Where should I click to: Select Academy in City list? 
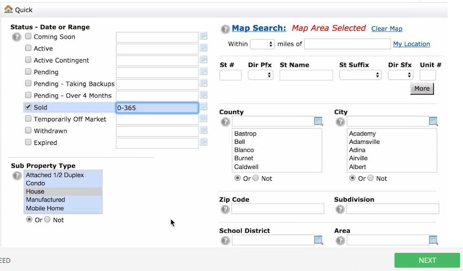point(392,133)
